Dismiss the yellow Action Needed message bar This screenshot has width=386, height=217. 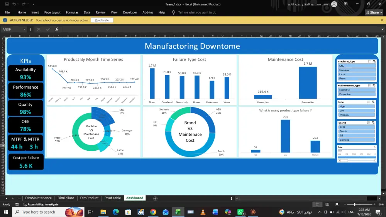pos(382,20)
